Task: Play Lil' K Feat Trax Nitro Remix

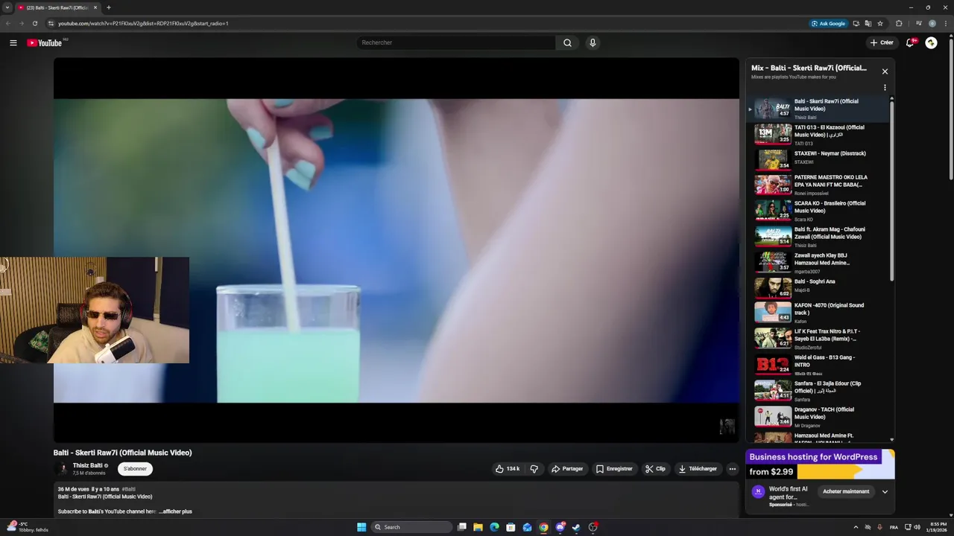Action: 819,339
